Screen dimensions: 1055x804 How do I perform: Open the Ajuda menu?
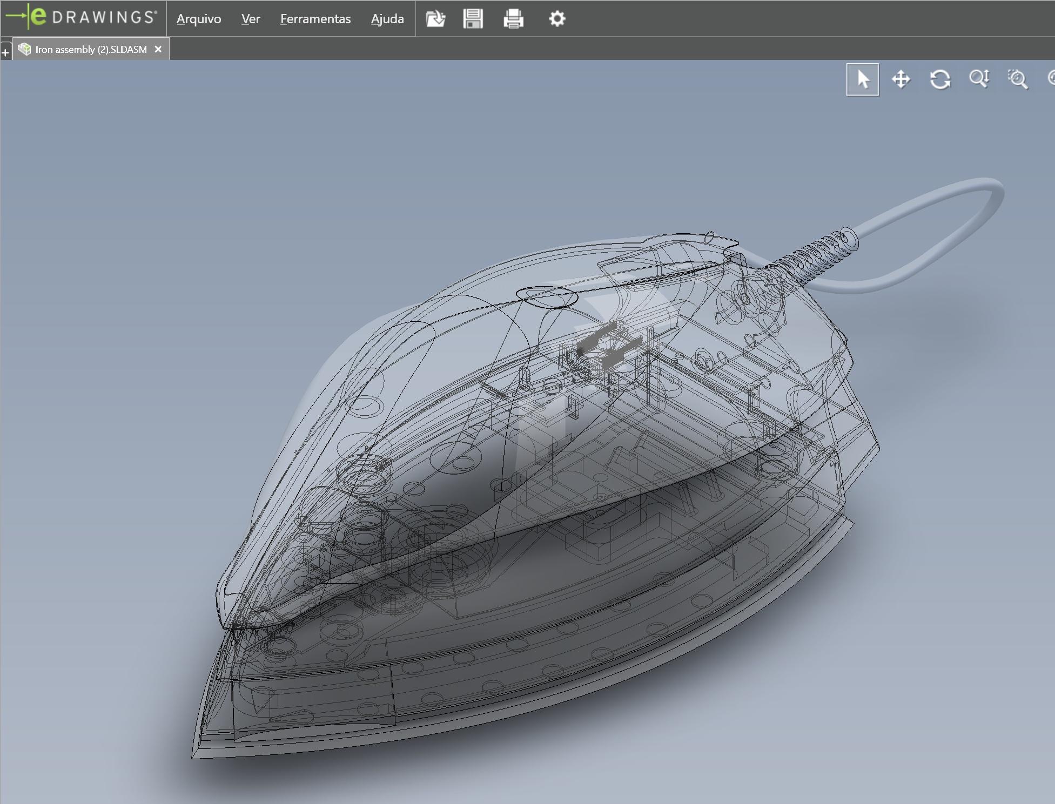click(387, 19)
